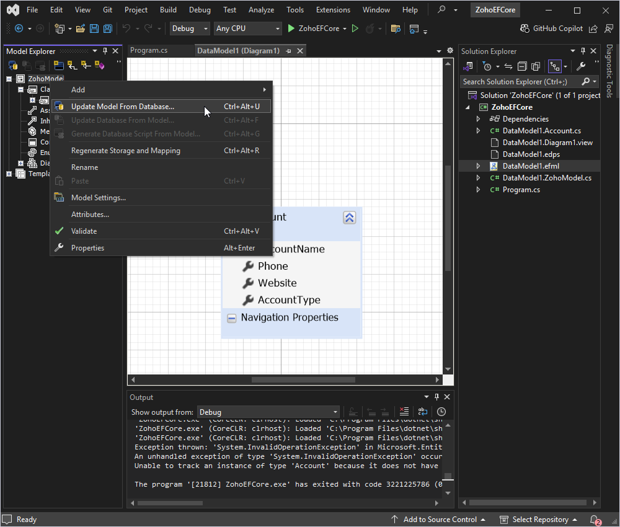This screenshot has width=620, height=527.
Task: Pin the Output window
Action: point(436,397)
